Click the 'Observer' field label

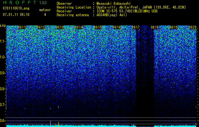pos(64,3)
